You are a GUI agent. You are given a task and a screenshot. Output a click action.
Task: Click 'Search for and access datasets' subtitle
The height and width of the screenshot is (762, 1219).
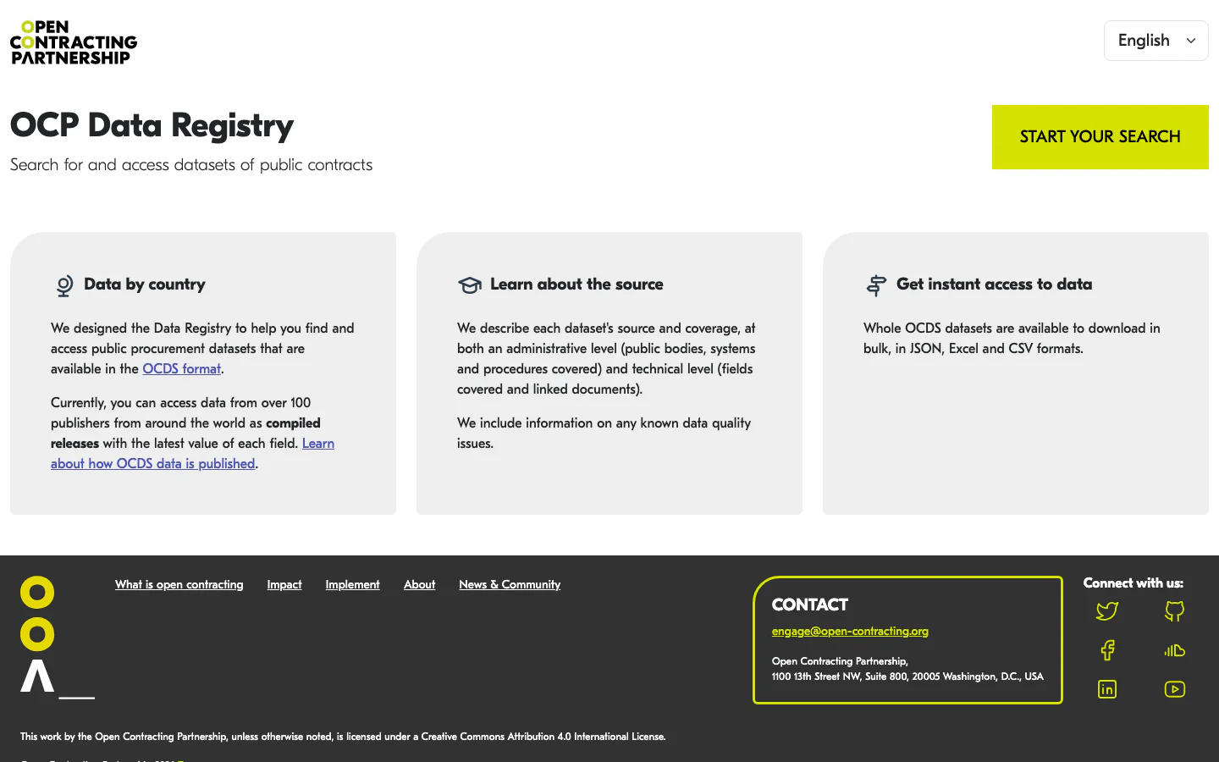[x=191, y=165]
